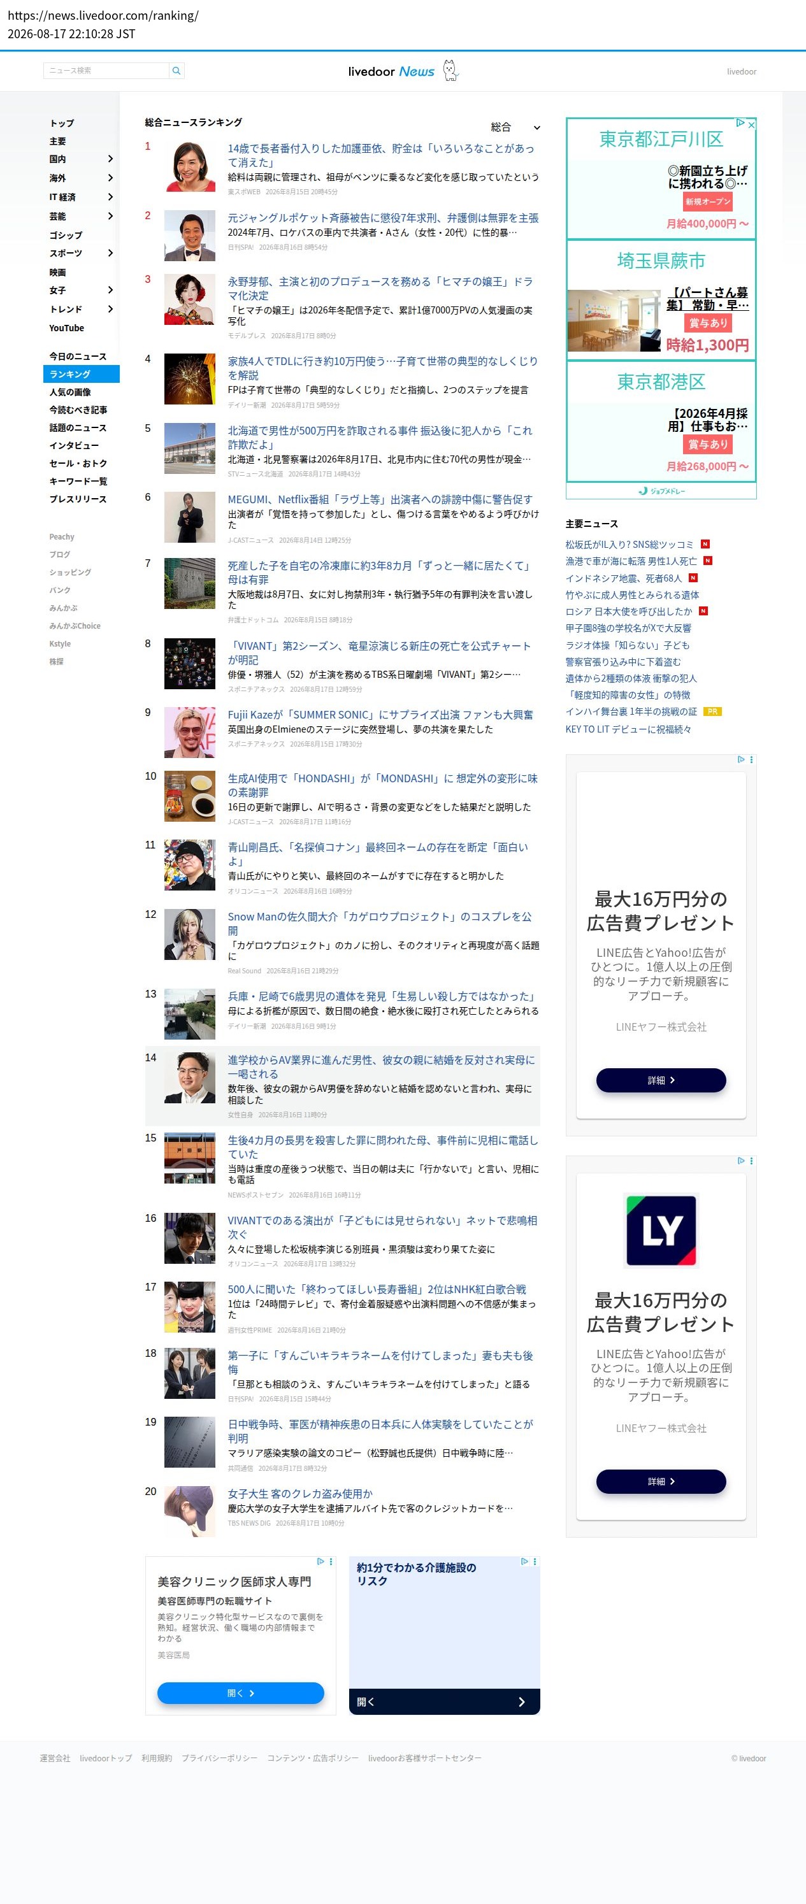Screen dimensions: 806x1904
Task: Open KEY TO LIT デビュー news link
Action: point(628,729)
